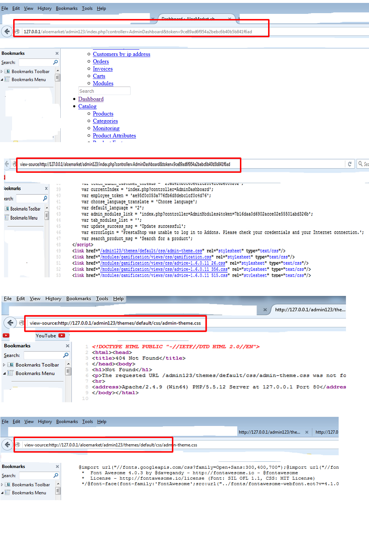Open Edit menu in the 404 window
The width and height of the screenshot is (369, 548).
tap(20, 298)
